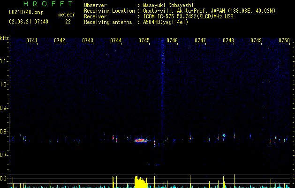Click the long bright meteor echo near 0745

click(141, 141)
